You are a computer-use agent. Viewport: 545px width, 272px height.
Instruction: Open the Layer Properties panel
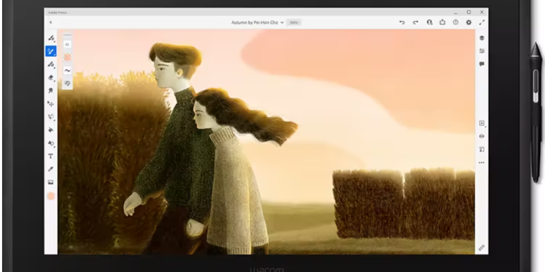pyautogui.click(x=482, y=51)
